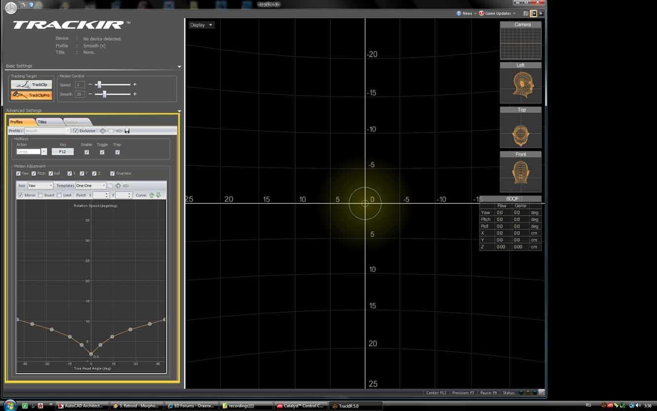This screenshot has height=411, width=657.
Task: Uncheck the Pitch motion checkbox
Action: (34, 174)
